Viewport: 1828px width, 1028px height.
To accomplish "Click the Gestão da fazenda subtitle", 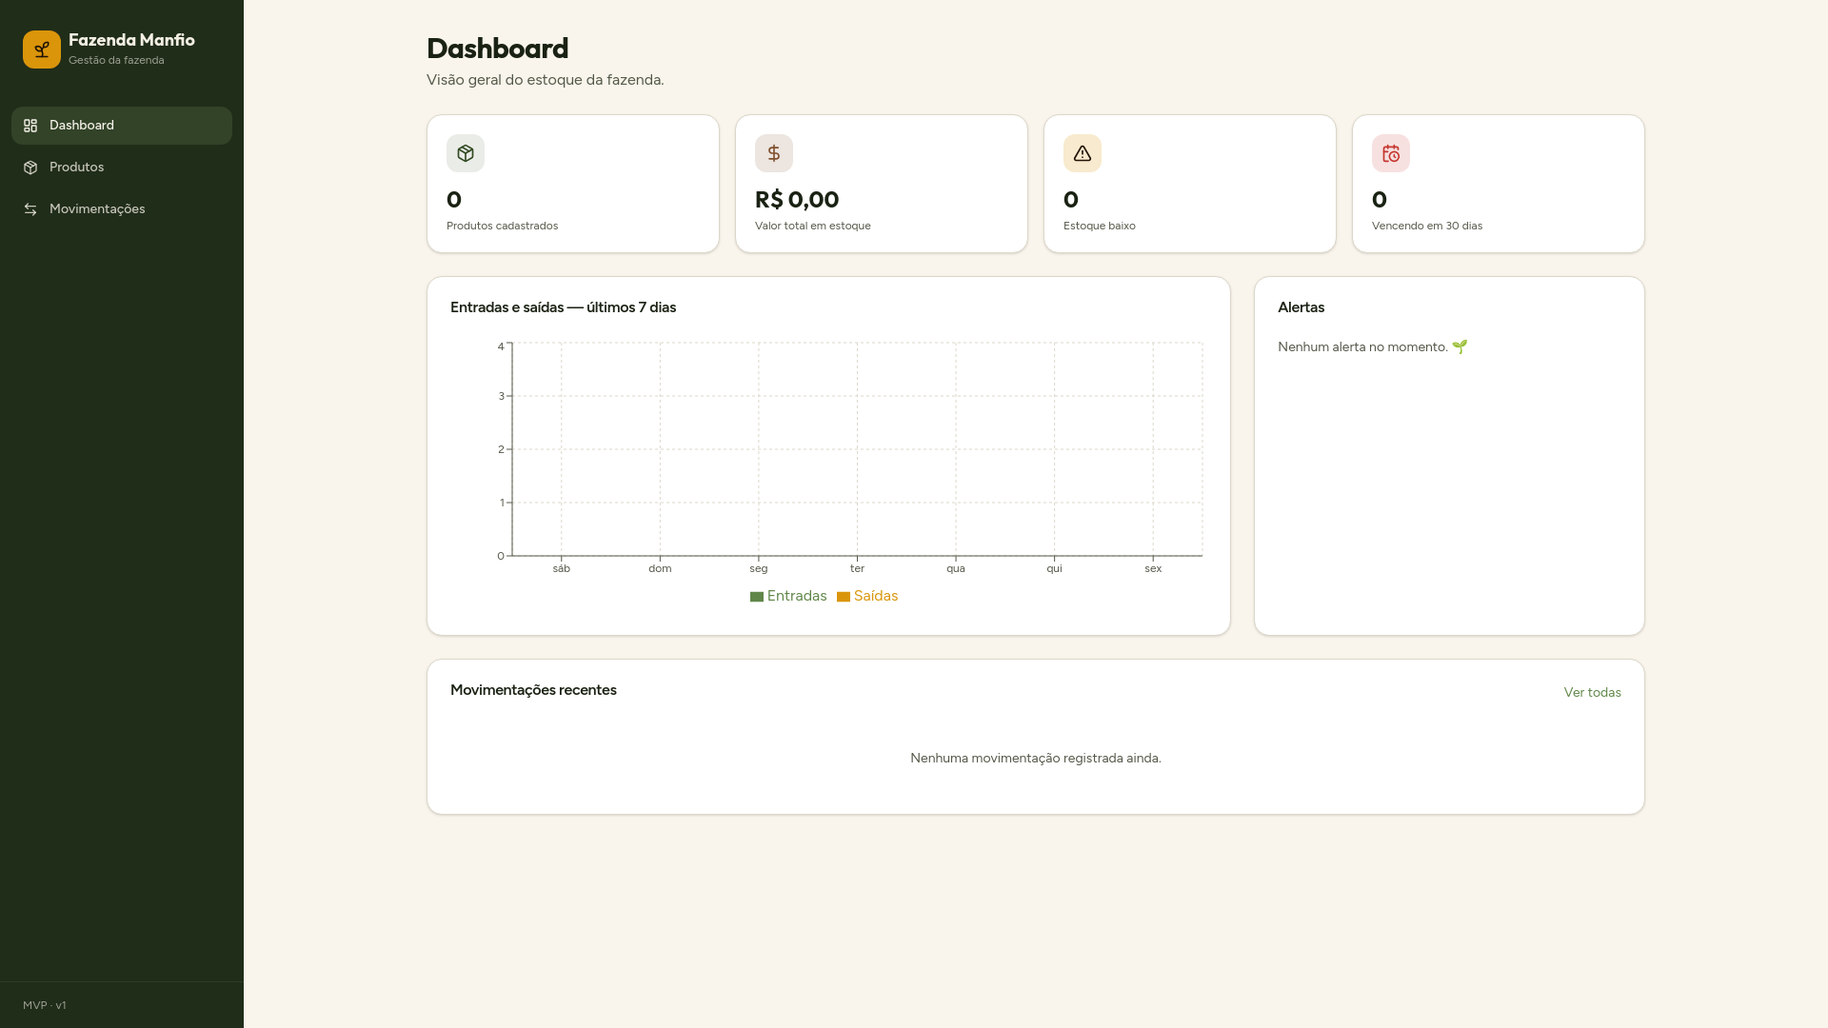I will [116, 60].
